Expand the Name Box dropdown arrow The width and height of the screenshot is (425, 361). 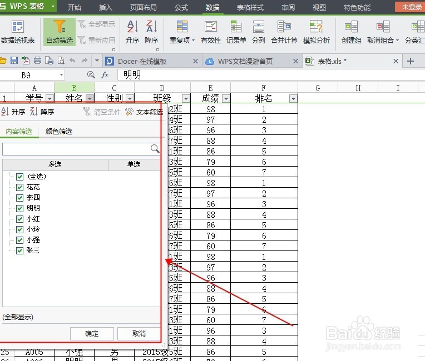[x=62, y=74]
